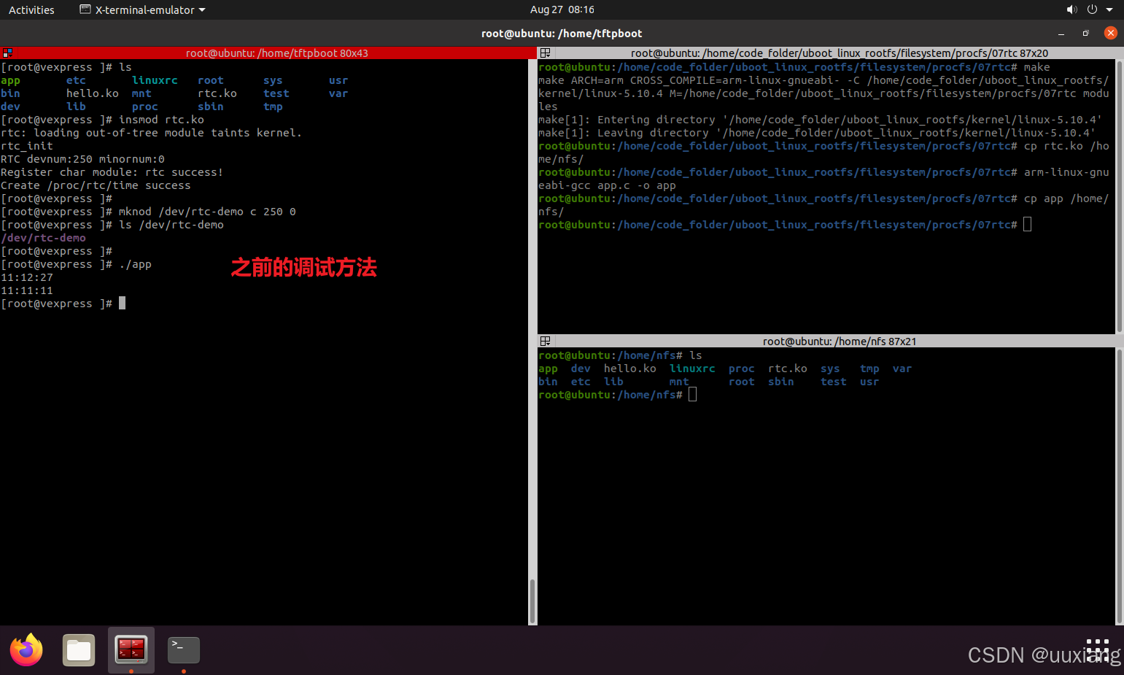1124x675 pixels.
Task: Click 'hello.ko' in bottom-right pane listing
Action: pos(630,369)
